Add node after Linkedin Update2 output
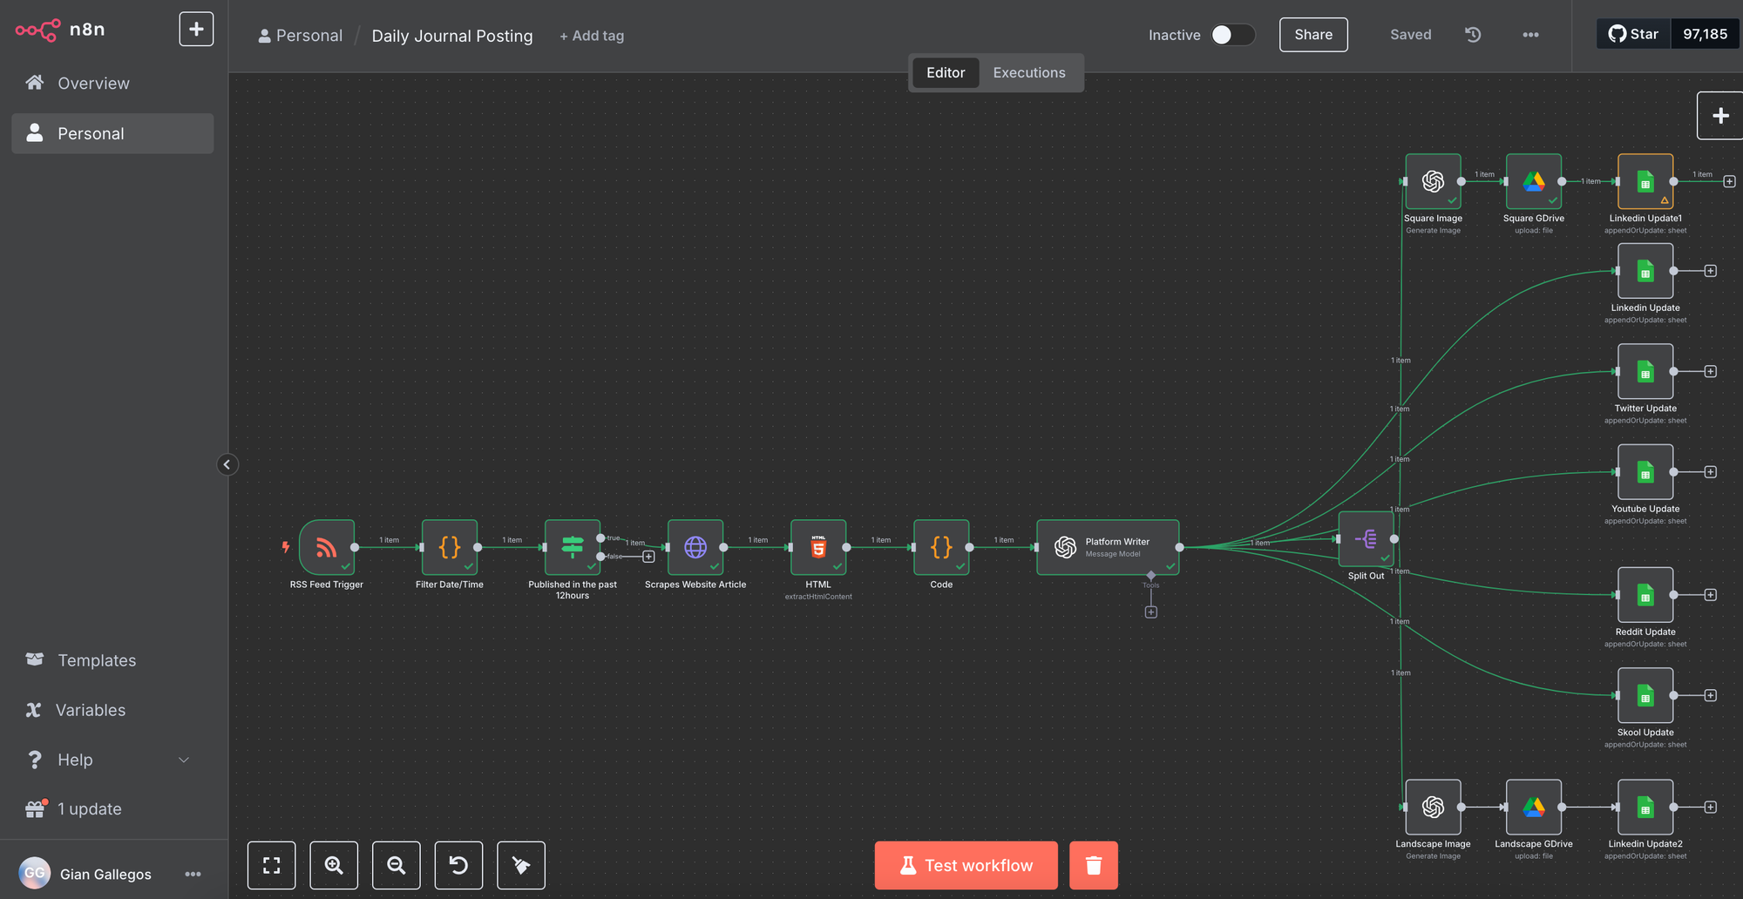The image size is (1743, 899). coord(1711,807)
